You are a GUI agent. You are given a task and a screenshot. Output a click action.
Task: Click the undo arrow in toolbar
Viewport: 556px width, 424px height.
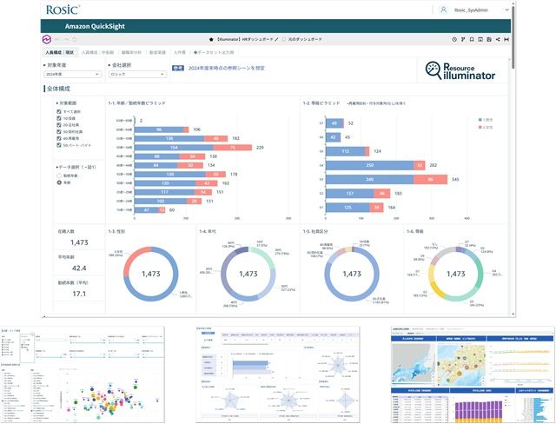pos(58,39)
